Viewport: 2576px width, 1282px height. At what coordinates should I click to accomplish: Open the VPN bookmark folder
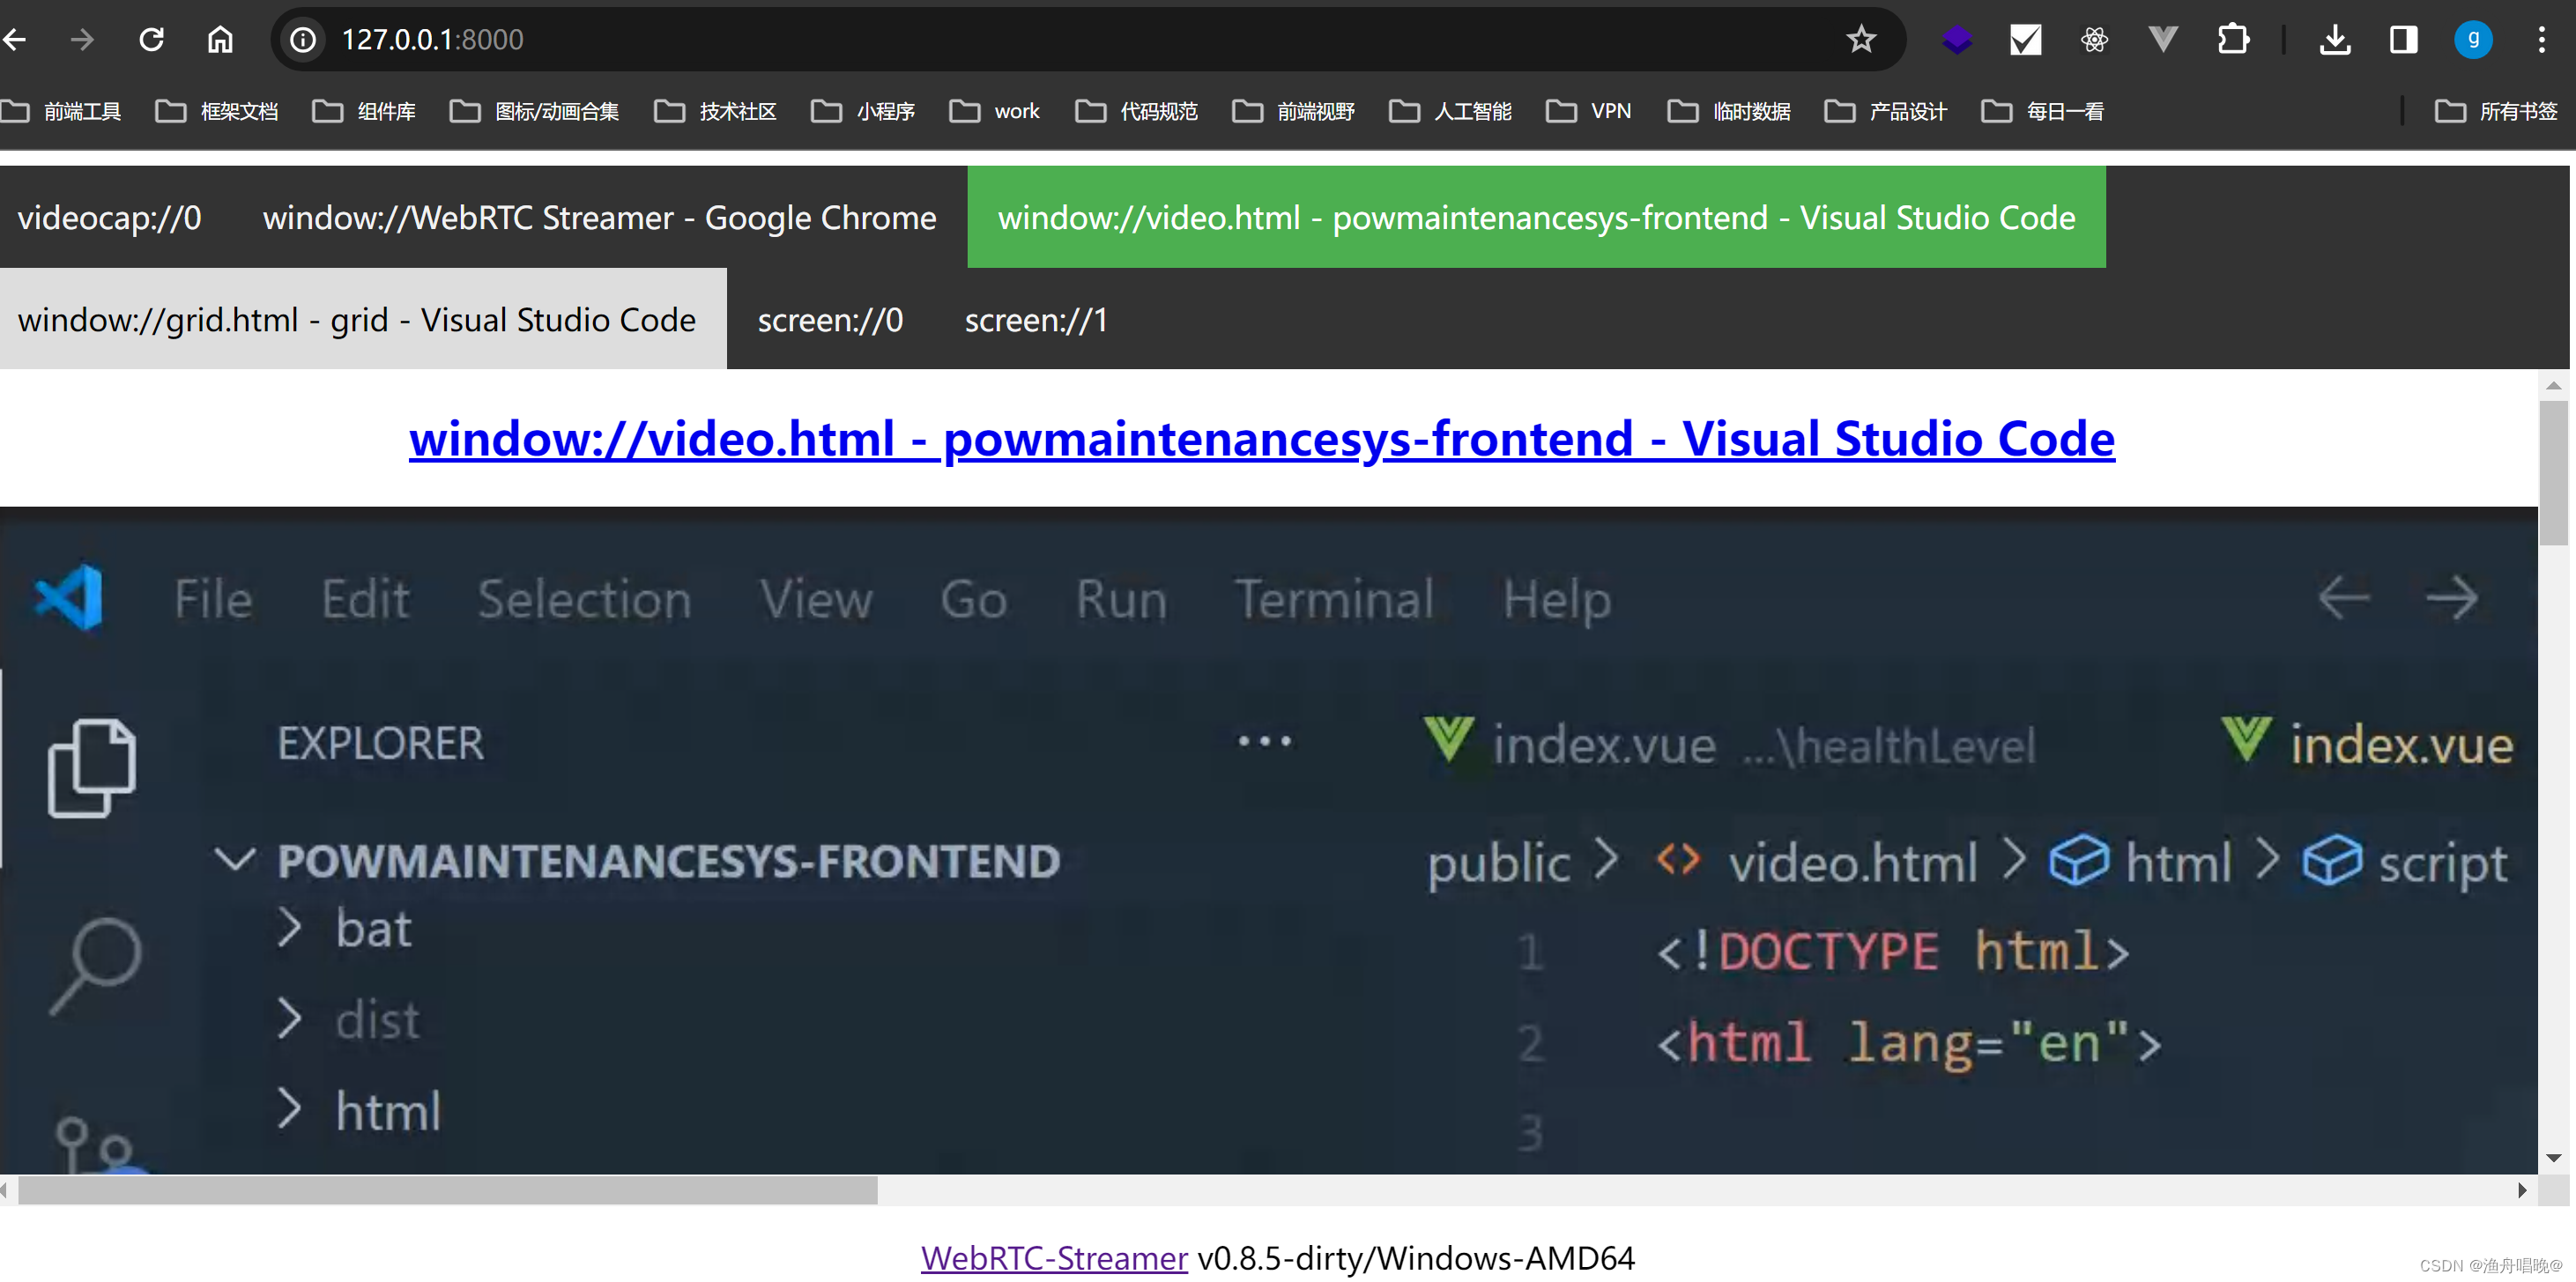[x=1589, y=111]
